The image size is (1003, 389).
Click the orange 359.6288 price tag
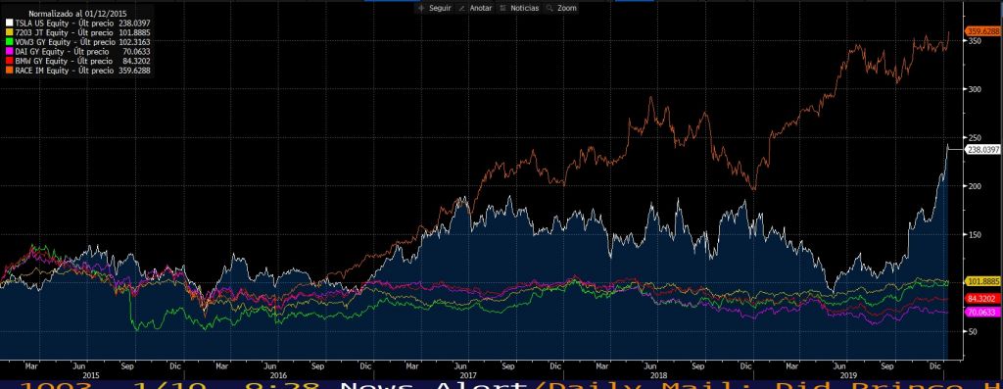(983, 30)
